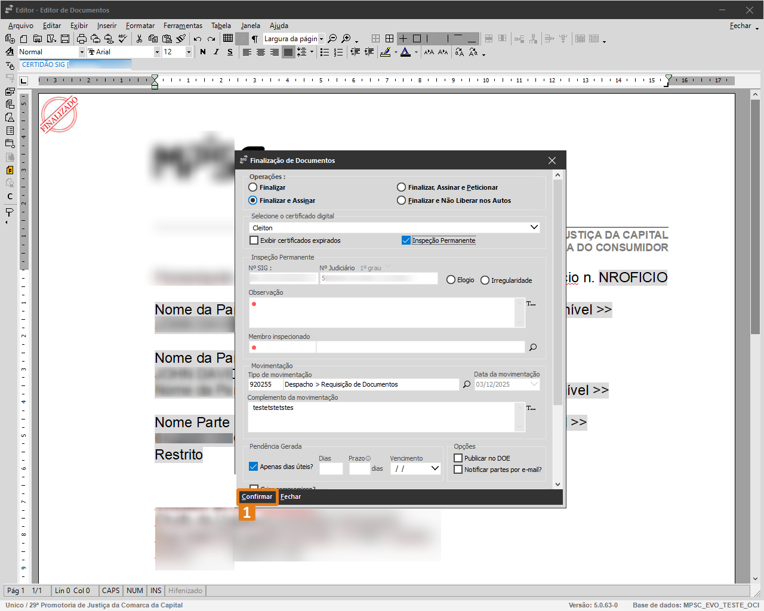
Task: Click the zoom in magnifier icon
Action: 346,39
